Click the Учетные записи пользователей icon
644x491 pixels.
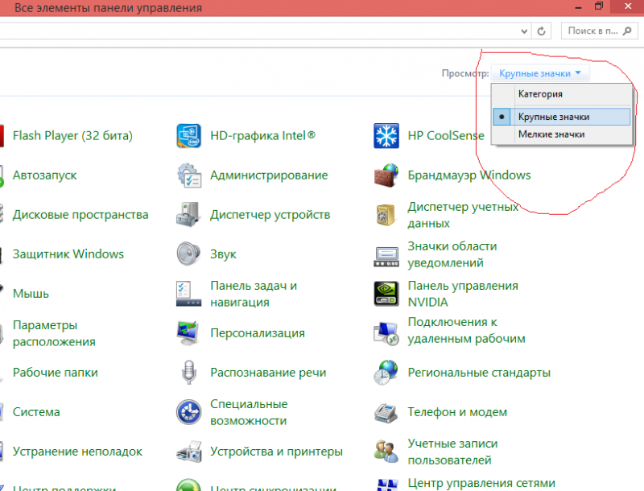386,452
